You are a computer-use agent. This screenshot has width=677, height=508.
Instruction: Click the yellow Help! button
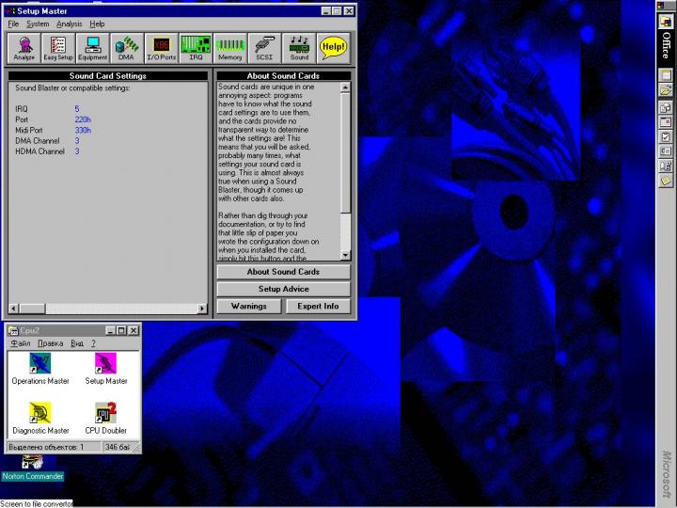tap(332, 46)
